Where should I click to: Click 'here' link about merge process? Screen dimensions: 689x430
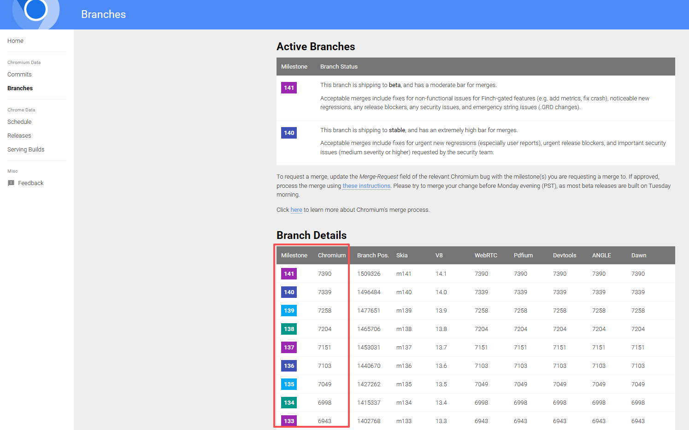(x=296, y=210)
